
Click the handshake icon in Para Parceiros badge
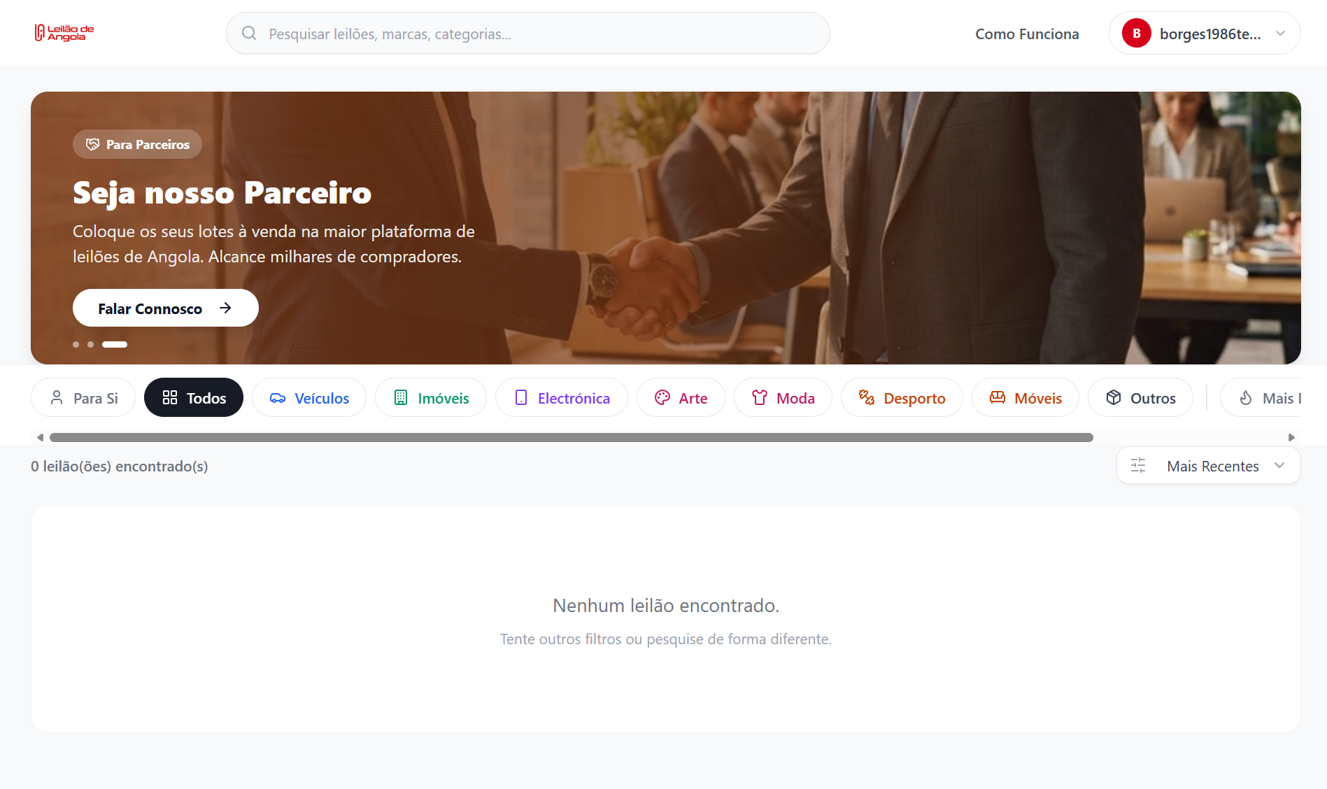[x=92, y=145]
